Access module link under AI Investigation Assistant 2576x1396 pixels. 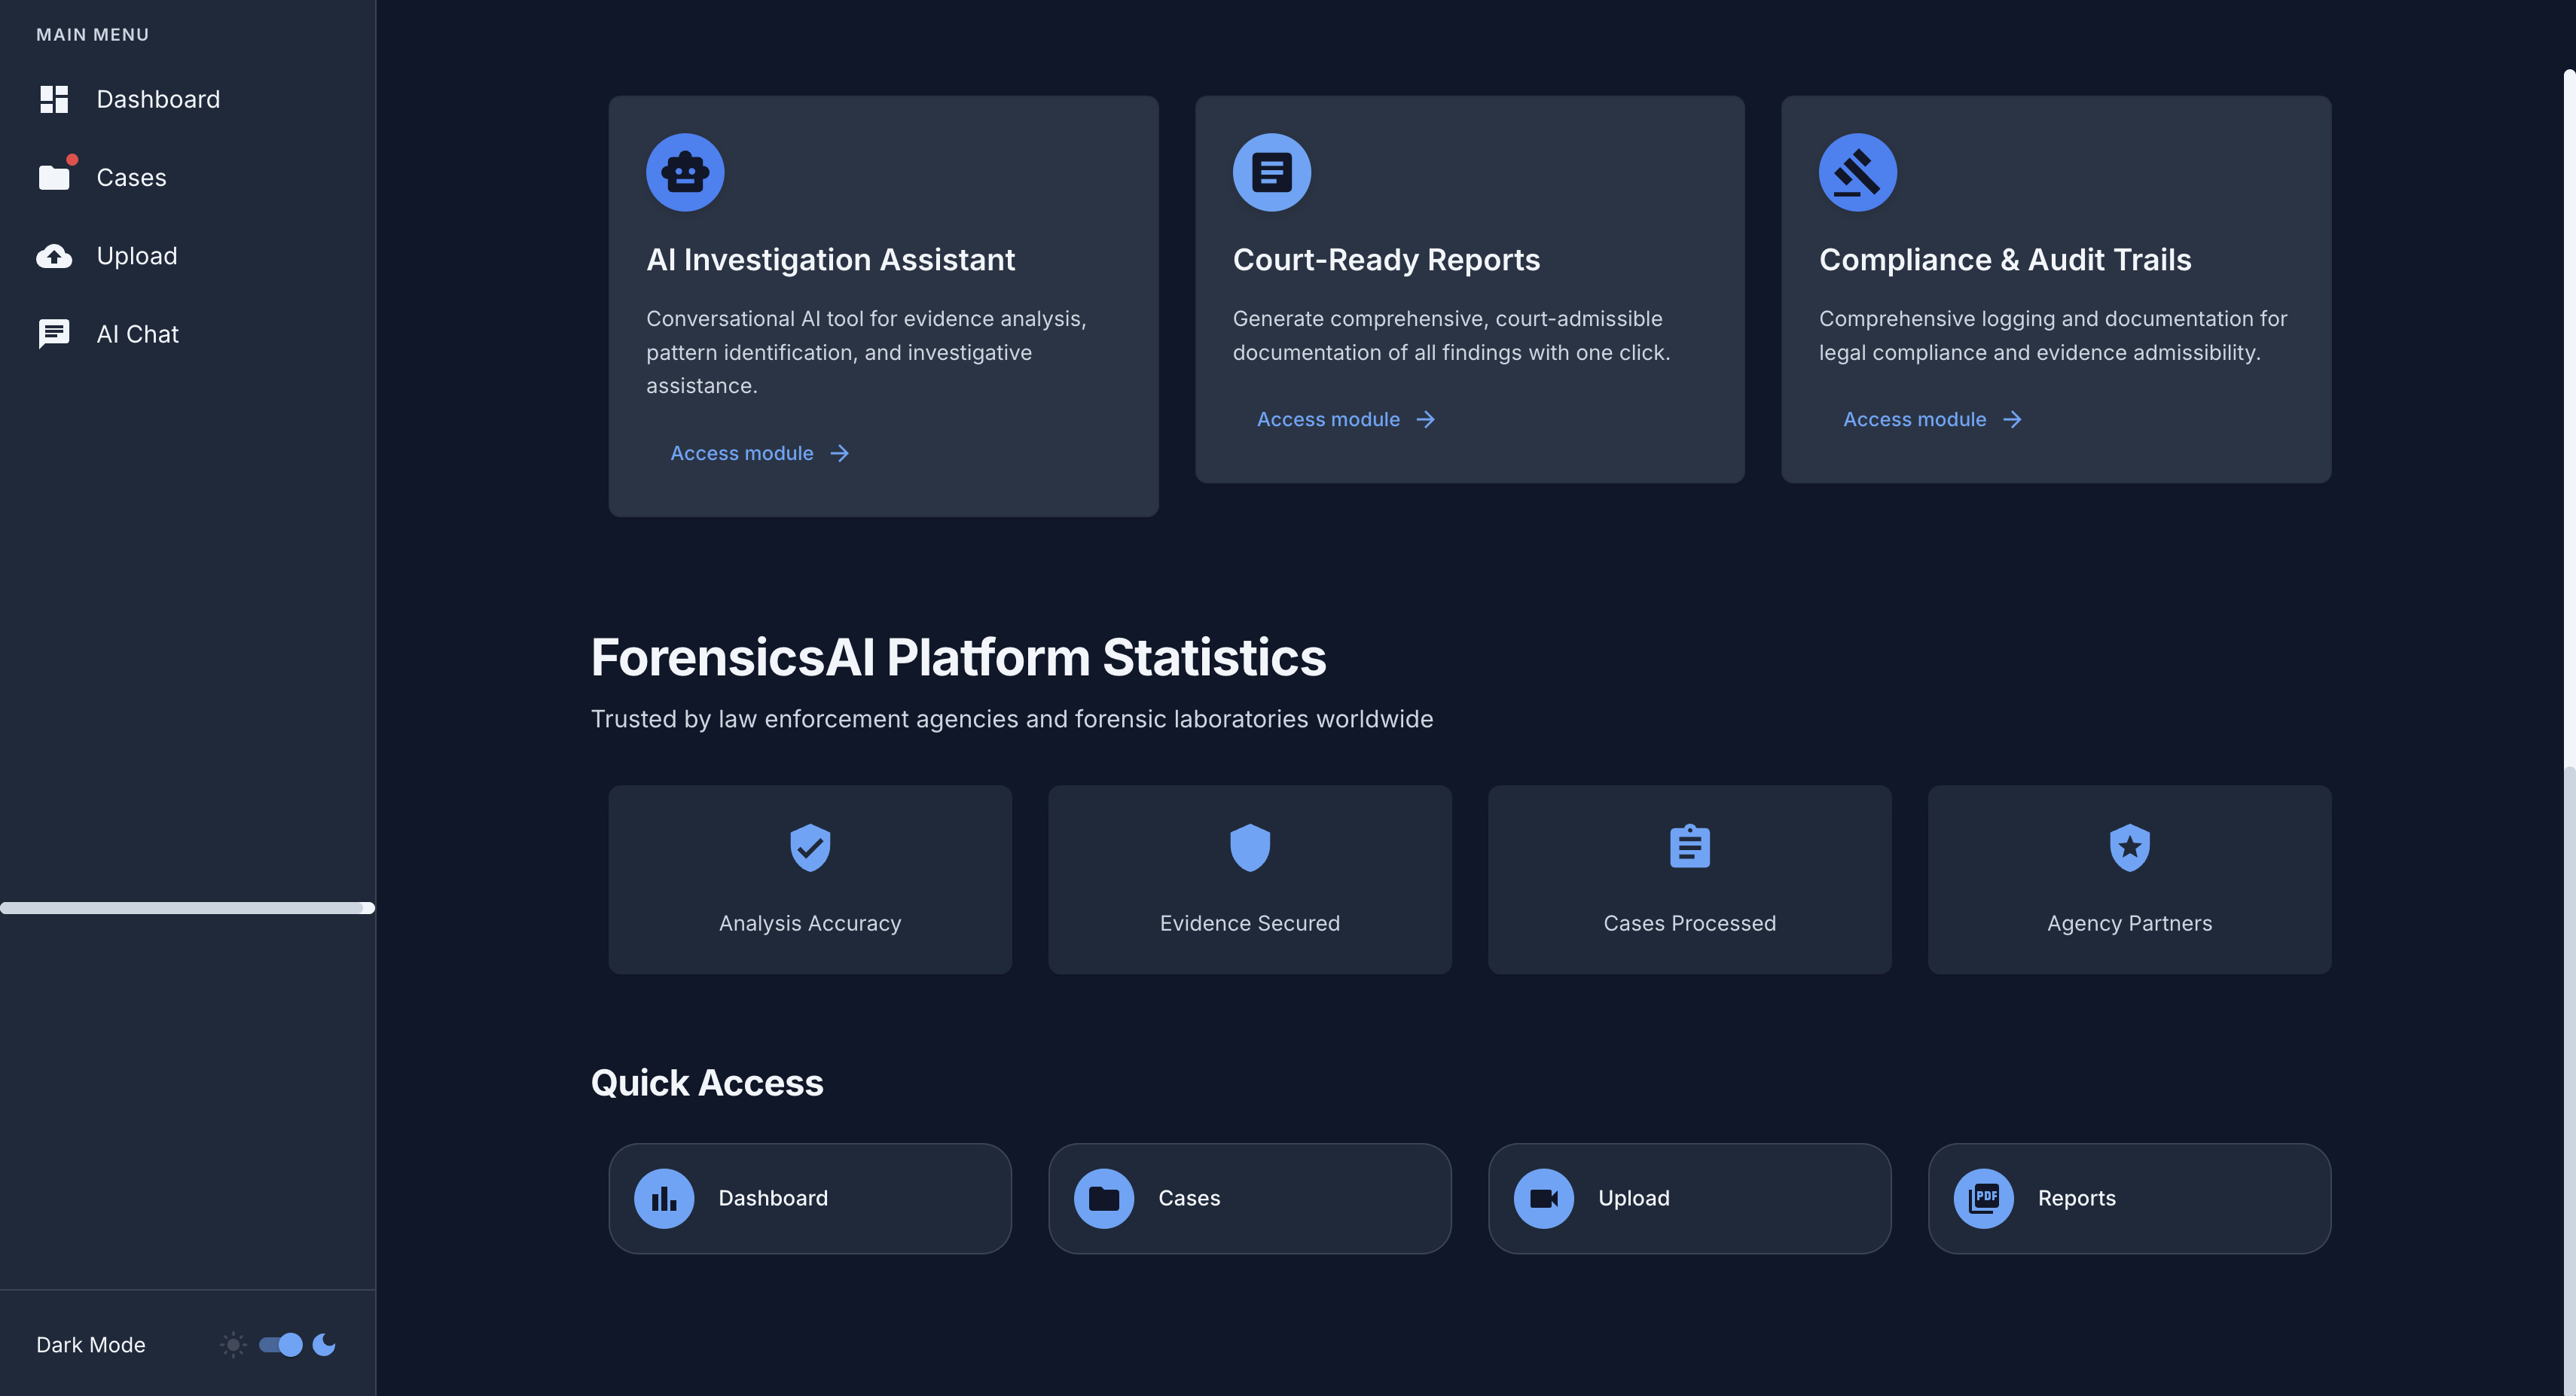click(x=742, y=453)
